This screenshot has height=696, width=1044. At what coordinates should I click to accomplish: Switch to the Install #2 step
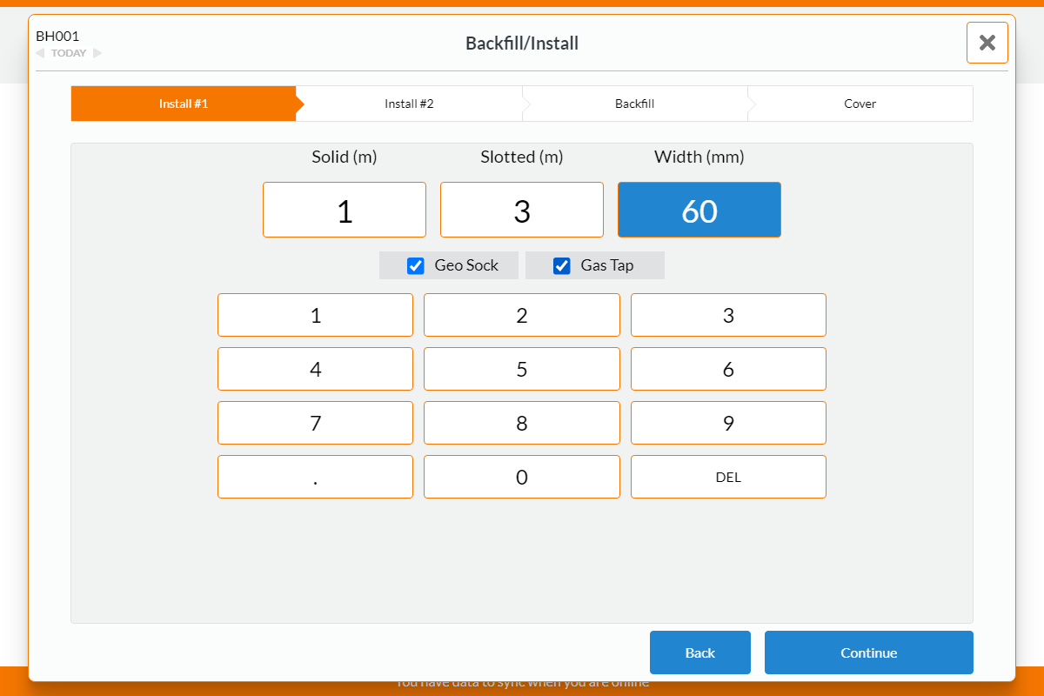click(409, 104)
